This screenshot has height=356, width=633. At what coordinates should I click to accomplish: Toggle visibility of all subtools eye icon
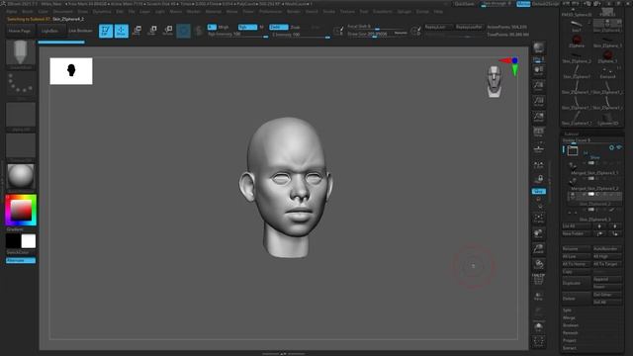[x=619, y=147]
